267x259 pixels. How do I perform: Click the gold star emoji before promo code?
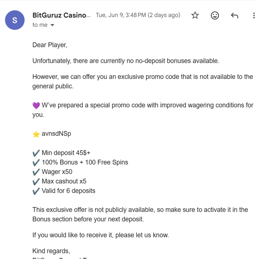click(36, 134)
